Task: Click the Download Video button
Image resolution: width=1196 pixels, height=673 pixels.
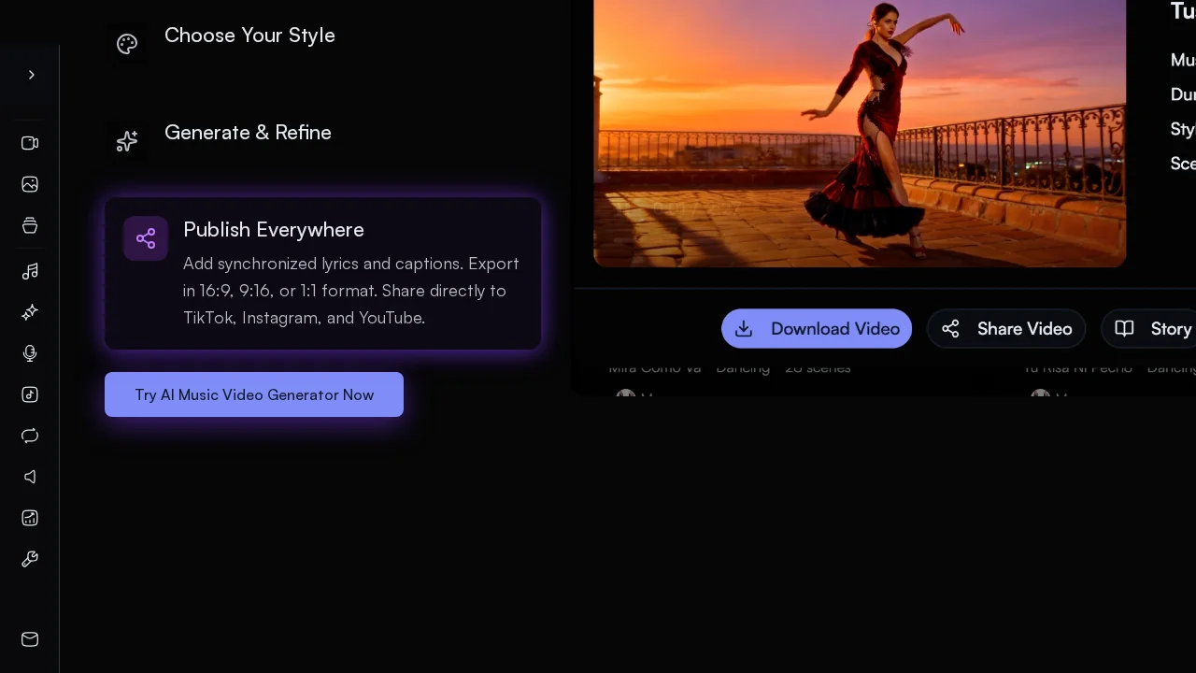Action: [x=816, y=328]
